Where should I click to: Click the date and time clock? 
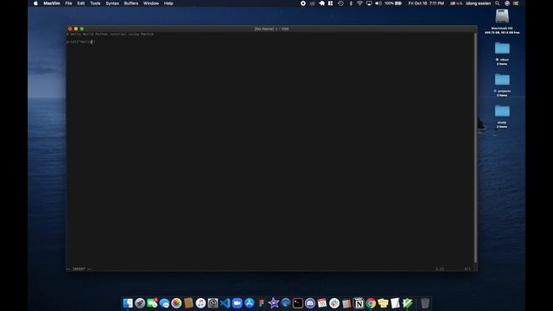426,3
